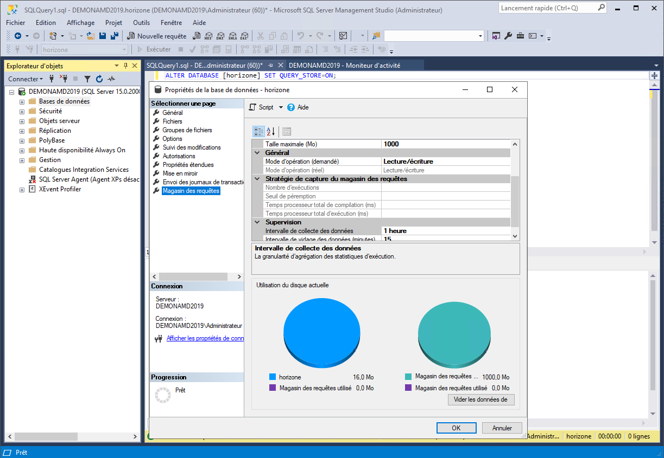Toggle auto-hide pin on Explorateur d'objets
Viewport: 664px width, 458px height.
point(126,66)
